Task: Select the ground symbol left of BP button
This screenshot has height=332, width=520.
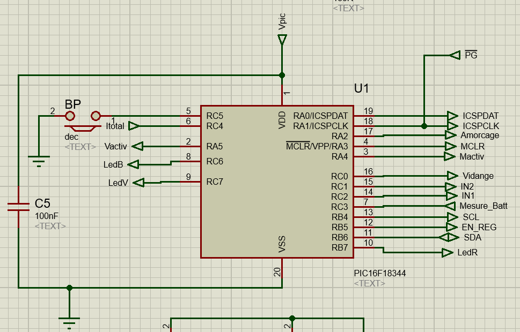Action: tap(39, 160)
